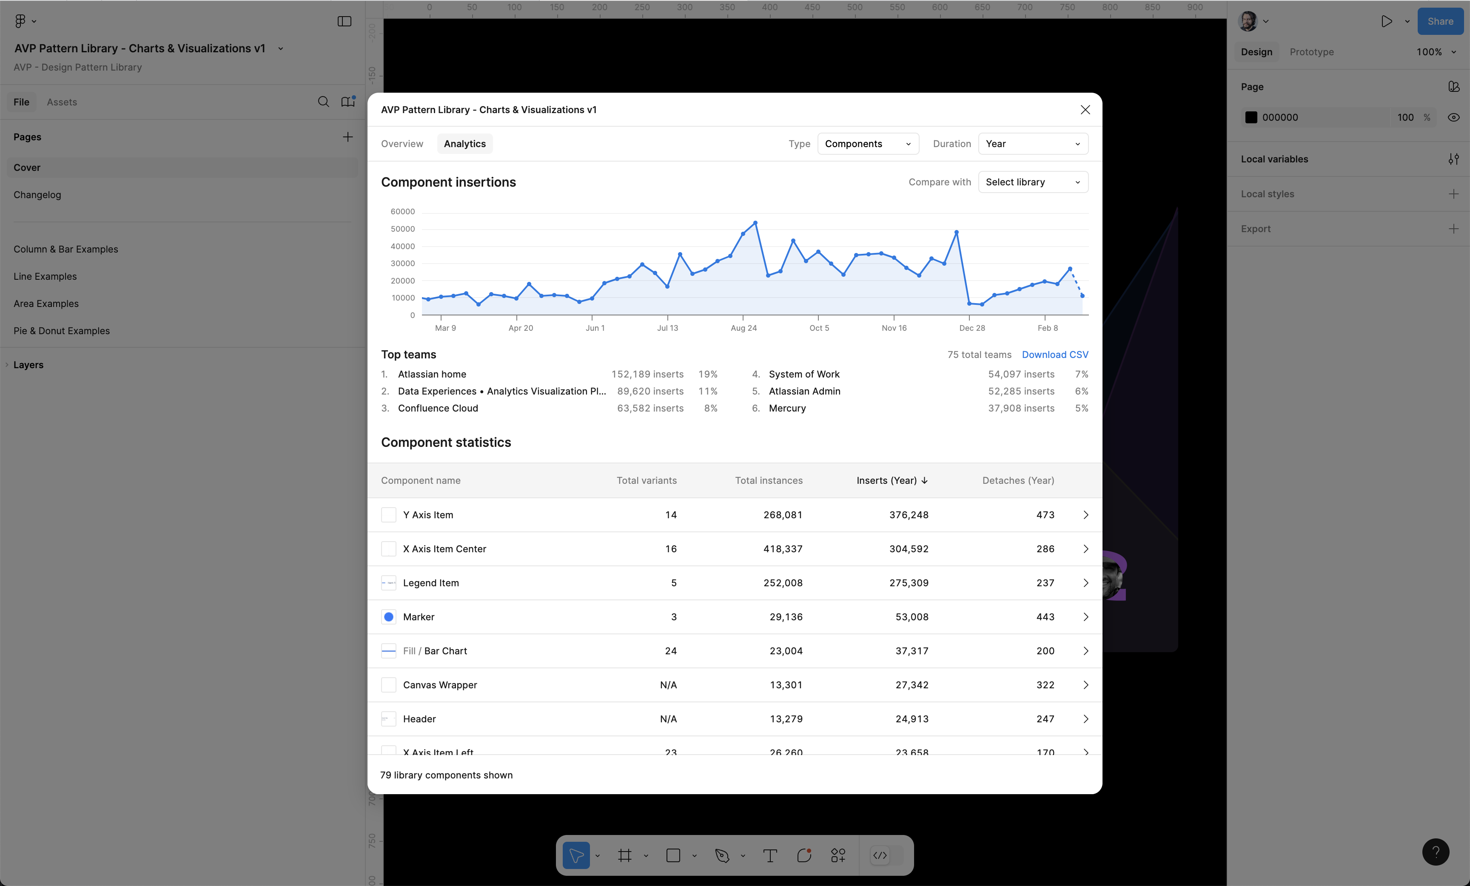
Task: Click the Share button
Action: 1440,21
